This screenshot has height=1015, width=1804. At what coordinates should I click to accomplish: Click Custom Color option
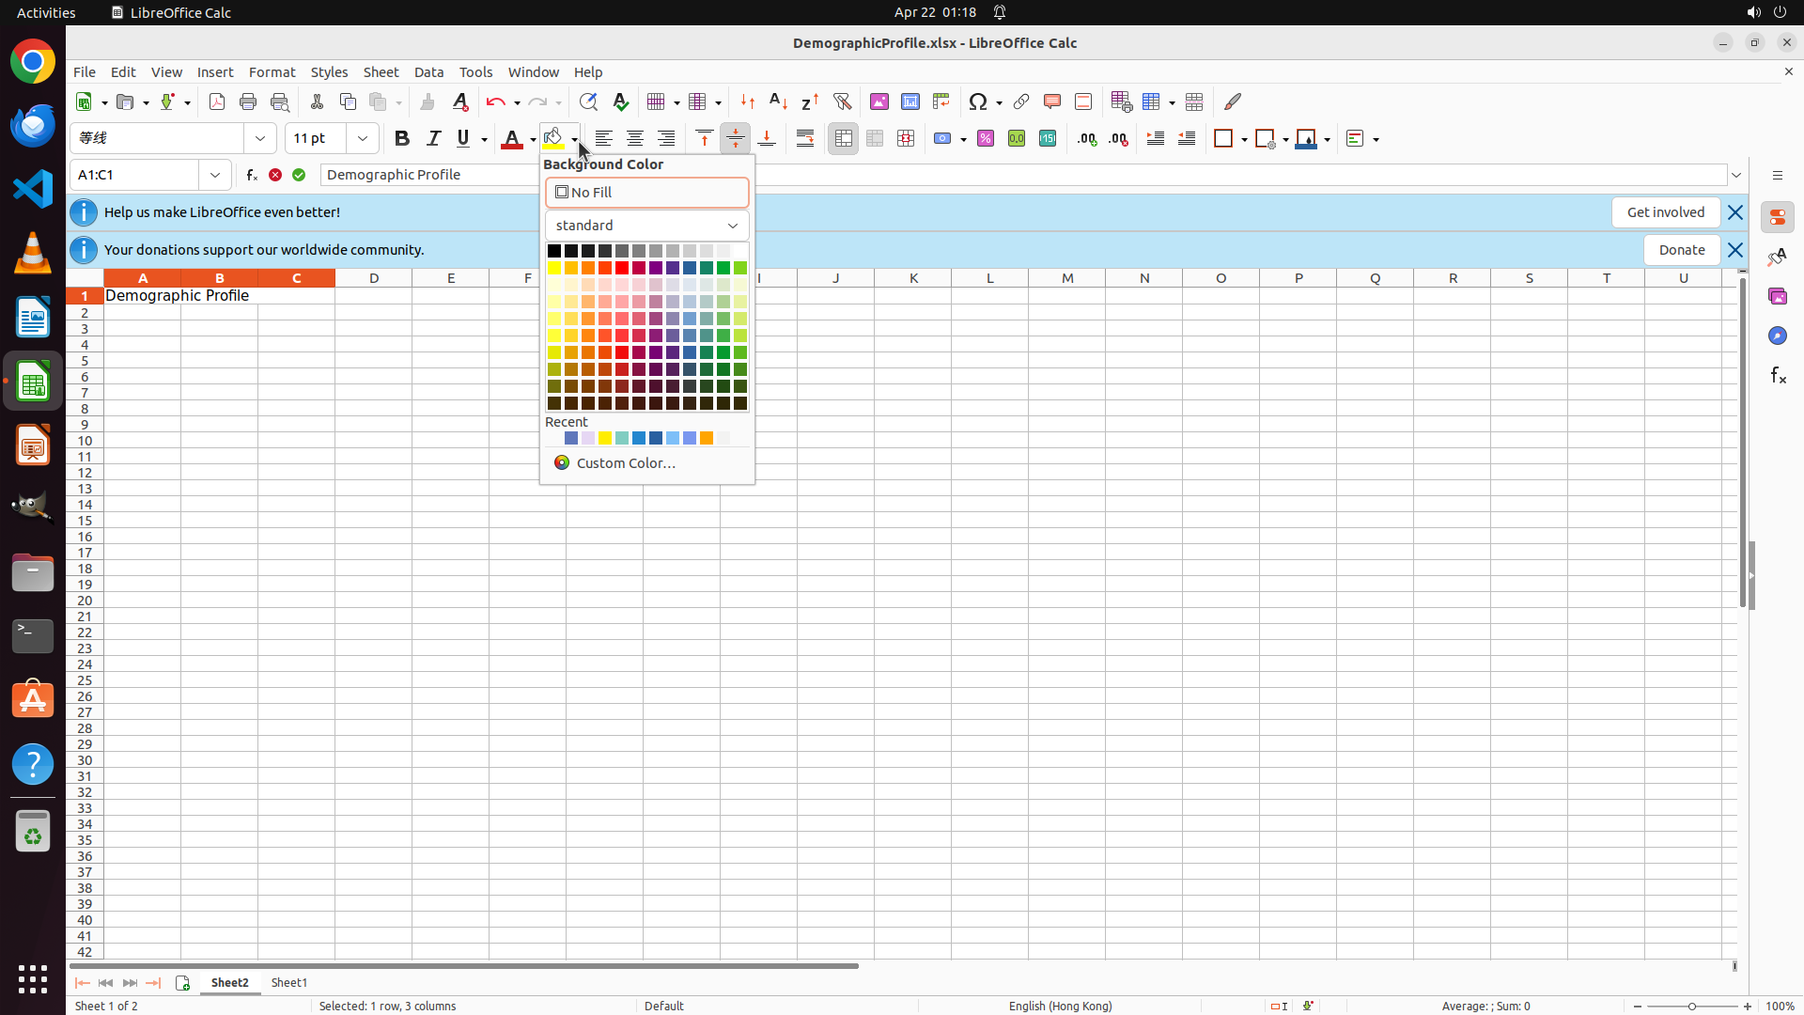pos(626,463)
